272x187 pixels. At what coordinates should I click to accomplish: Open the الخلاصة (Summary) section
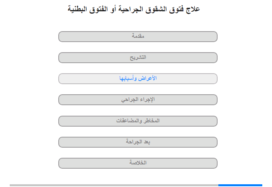coord(138,163)
